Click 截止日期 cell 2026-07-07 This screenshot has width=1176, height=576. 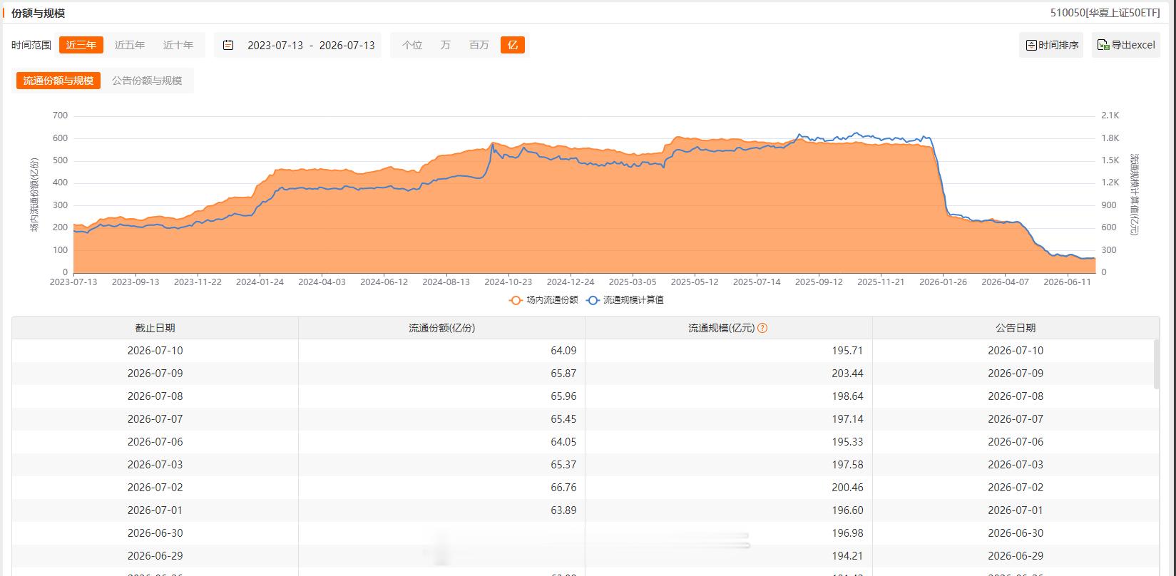pos(155,419)
